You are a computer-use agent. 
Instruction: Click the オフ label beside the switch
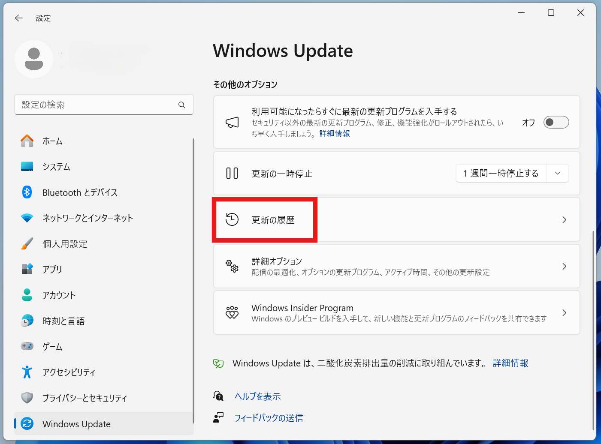point(529,123)
